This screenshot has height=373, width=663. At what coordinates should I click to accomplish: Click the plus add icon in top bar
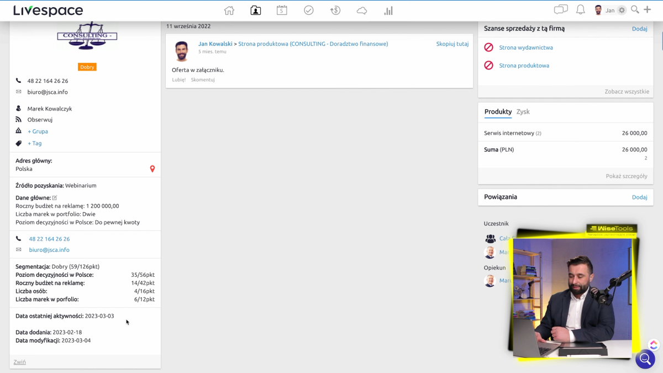(648, 9)
